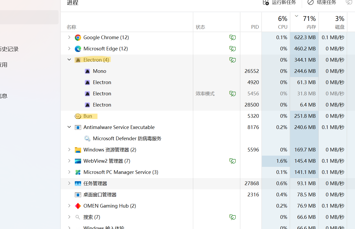Click the Windows 资源管理器 folder icon
Viewport: 355px width, 229px height.
click(78, 150)
